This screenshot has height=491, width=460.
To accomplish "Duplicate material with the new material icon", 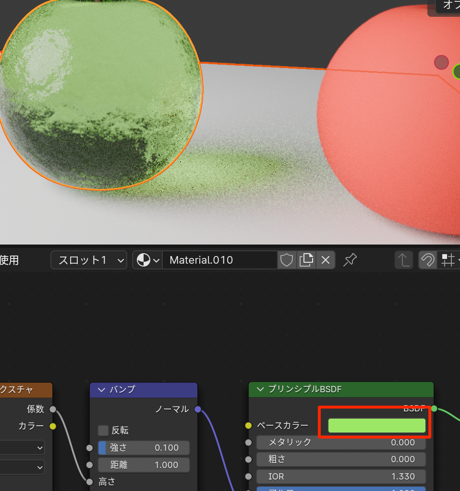I will [306, 260].
